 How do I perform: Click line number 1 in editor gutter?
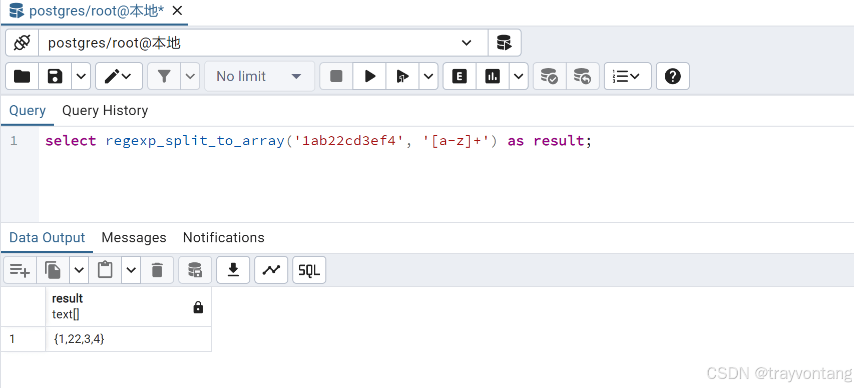coord(14,141)
